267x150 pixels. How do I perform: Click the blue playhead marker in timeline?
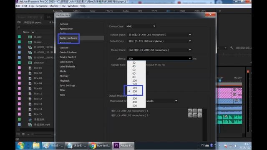coord(220,80)
